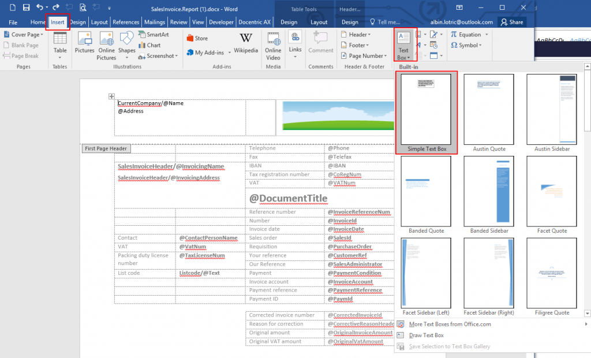Viewport: 591px width, 358px height.
Task: Click the Save icon on Quick Access Toolbar
Action: click(x=25, y=6)
